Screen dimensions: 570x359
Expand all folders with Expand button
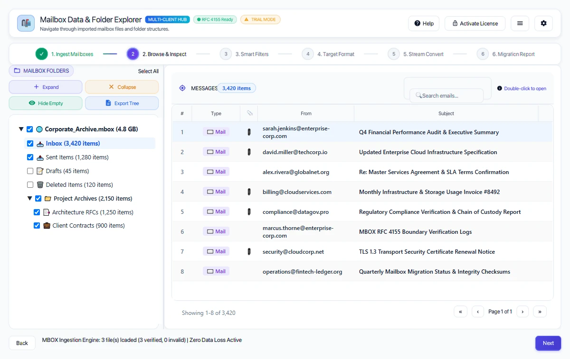click(x=46, y=87)
